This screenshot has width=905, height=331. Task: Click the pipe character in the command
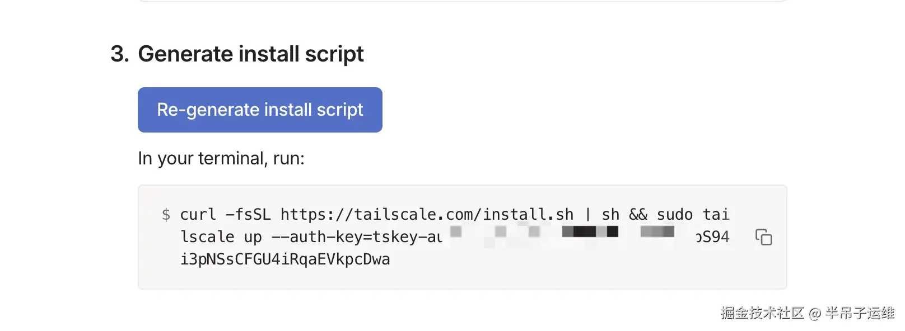587,215
